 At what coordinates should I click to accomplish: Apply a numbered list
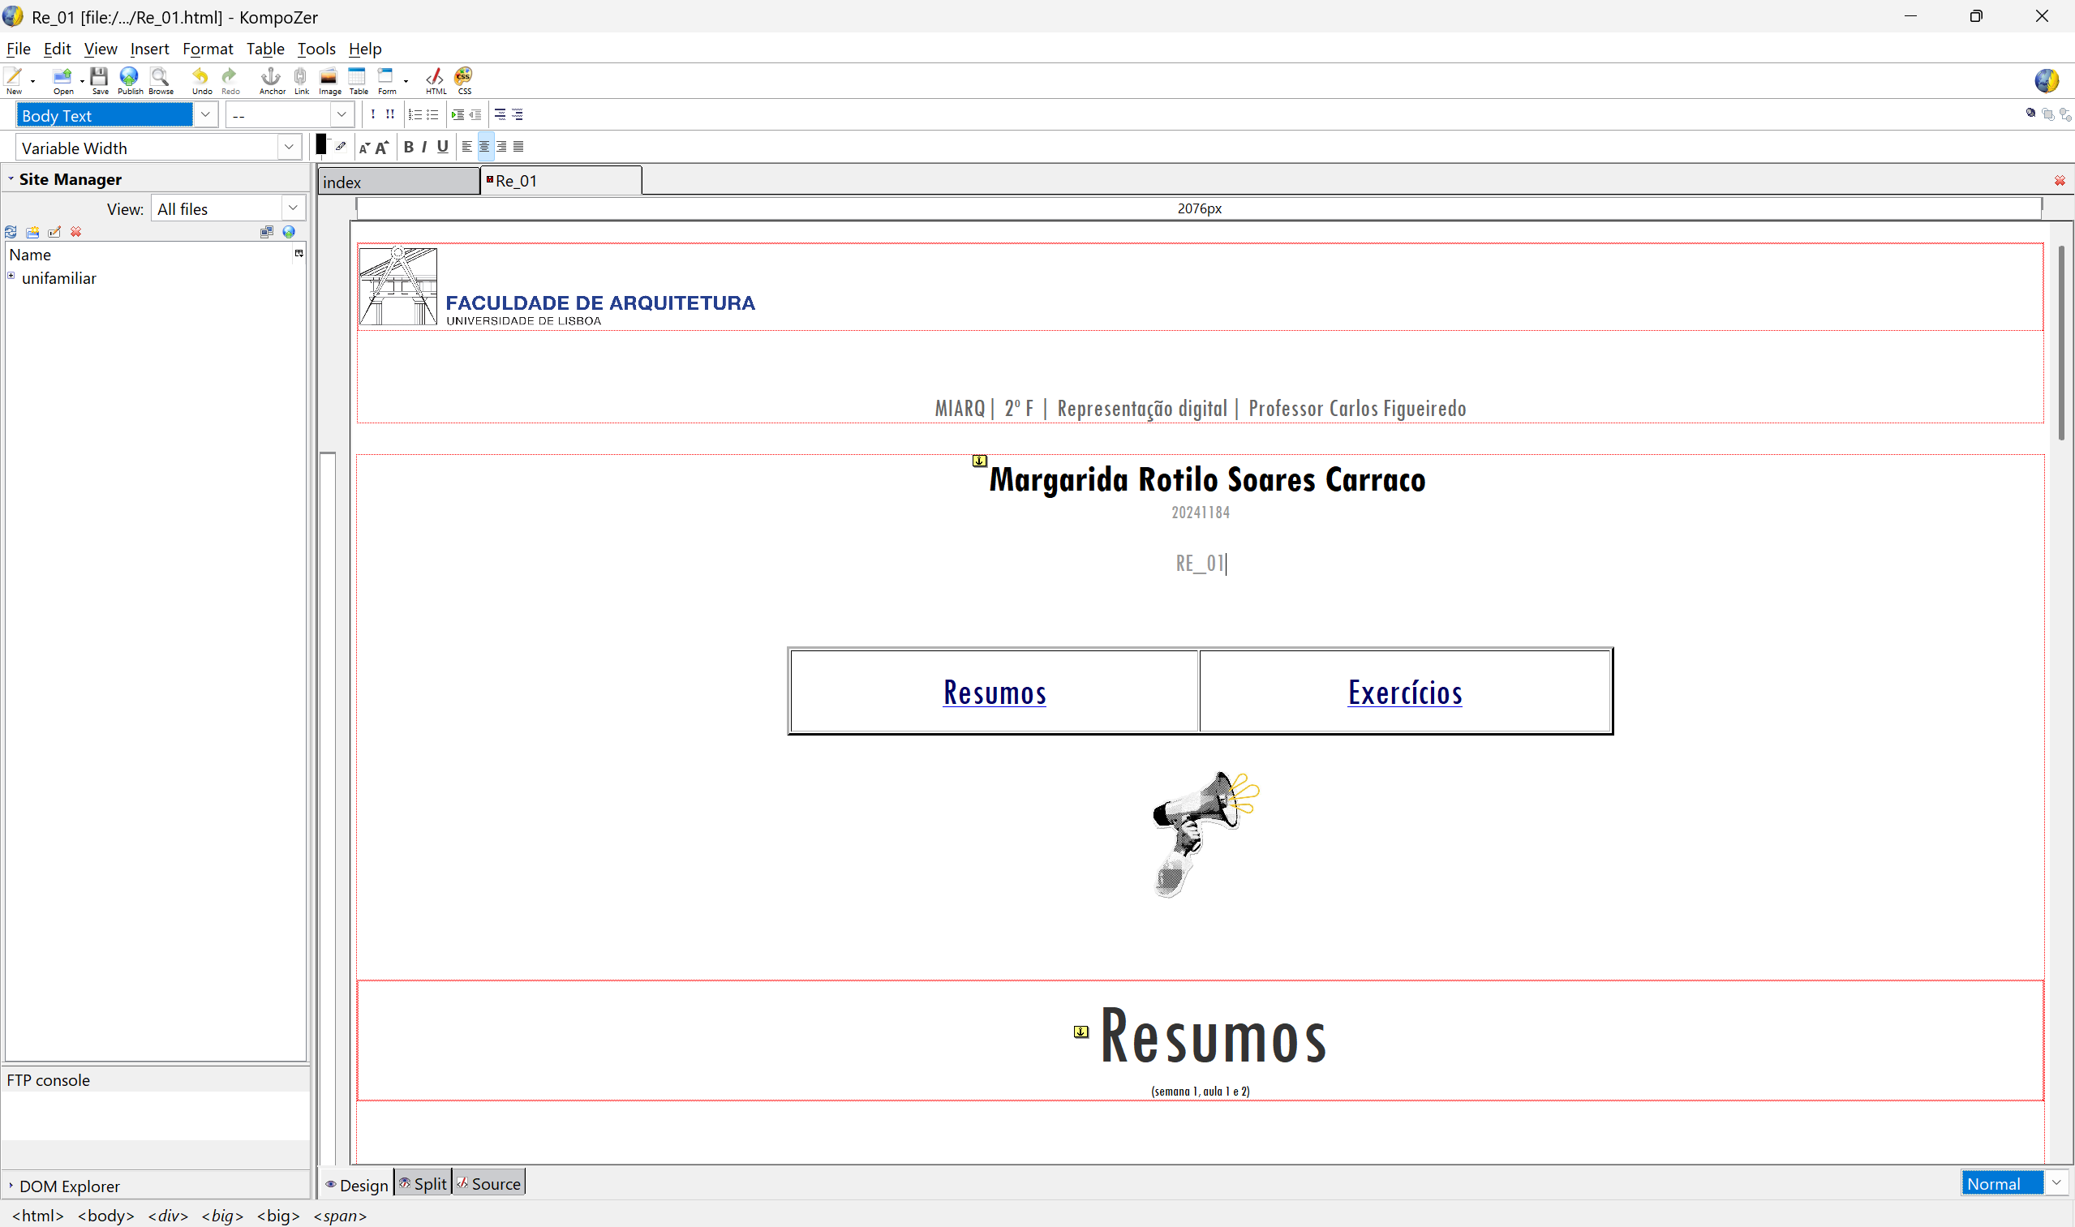coord(415,114)
